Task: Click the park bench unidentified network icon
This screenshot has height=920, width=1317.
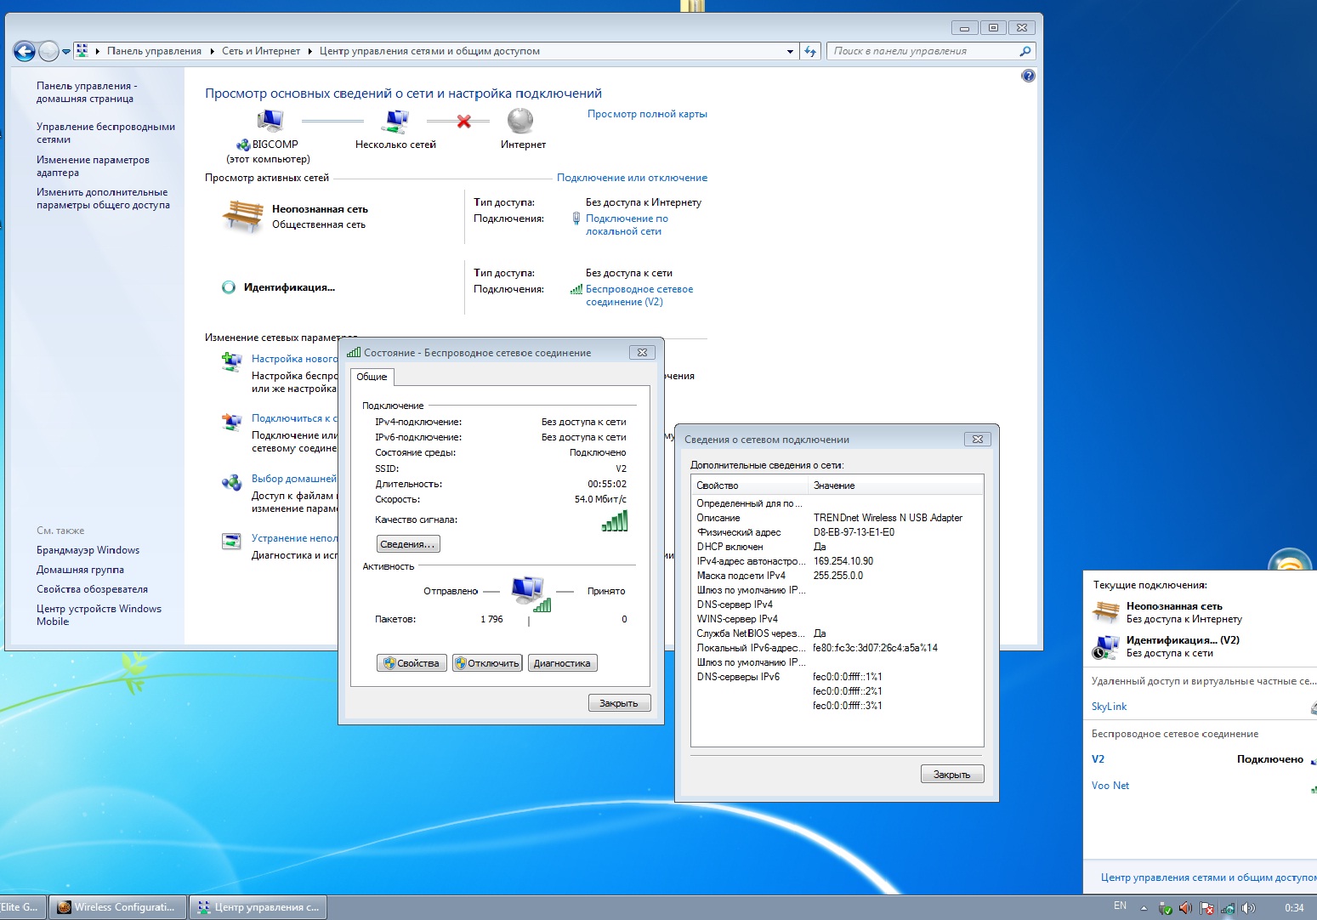Action: tap(242, 216)
